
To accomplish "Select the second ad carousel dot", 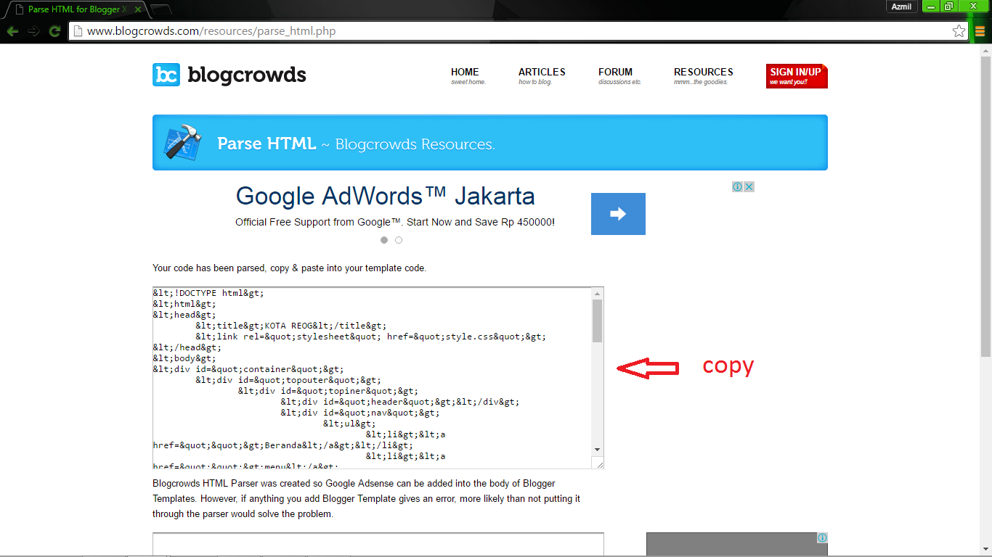I will (399, 240).
